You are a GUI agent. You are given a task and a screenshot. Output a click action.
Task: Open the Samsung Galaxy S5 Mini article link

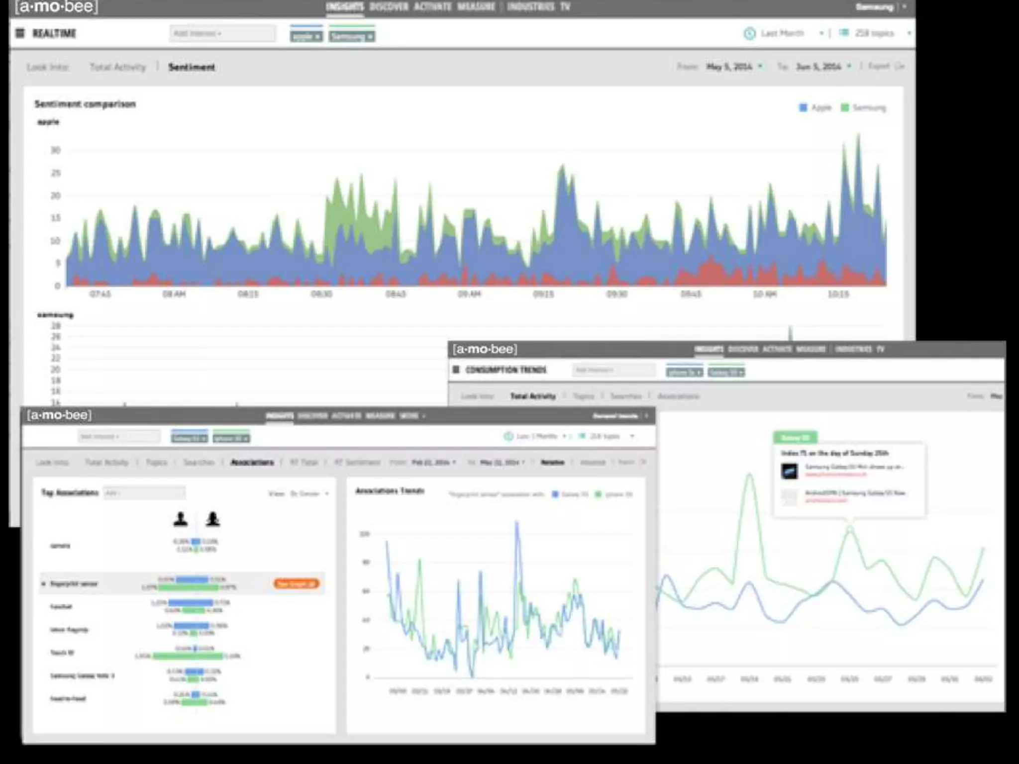[x=854, y=467]
